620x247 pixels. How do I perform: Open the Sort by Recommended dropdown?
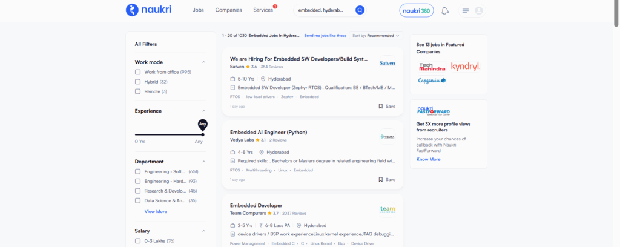pyautogui.click(x=375, y=36)
